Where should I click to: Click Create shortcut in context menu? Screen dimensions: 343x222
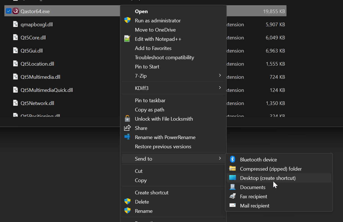(x=151, y=192)
